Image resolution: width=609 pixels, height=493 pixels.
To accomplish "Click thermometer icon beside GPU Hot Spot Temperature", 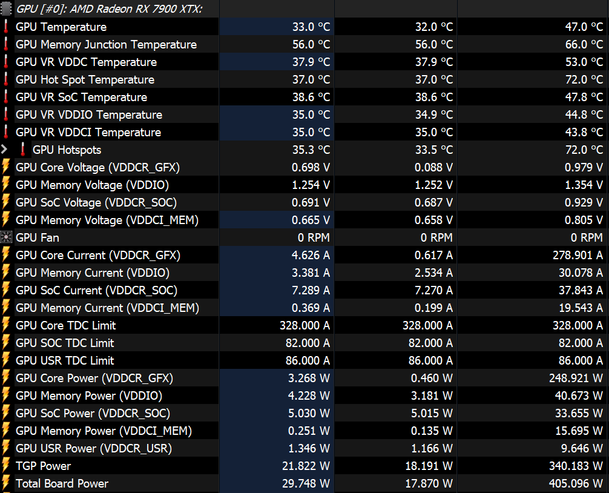I will (6, 79).
